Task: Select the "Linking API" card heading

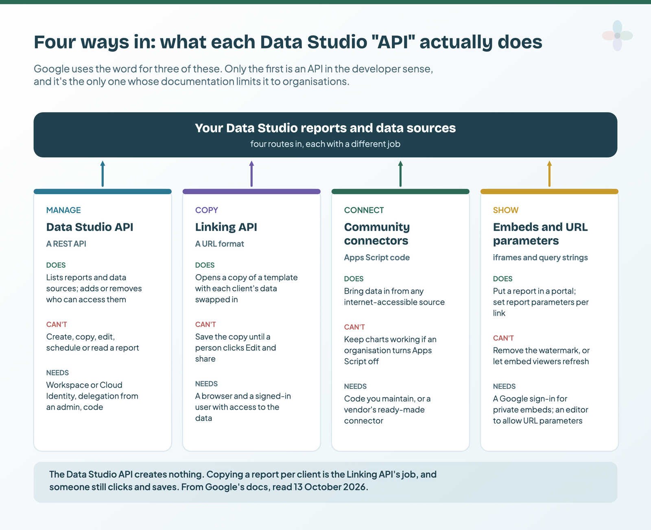Action: pos(226,227)
